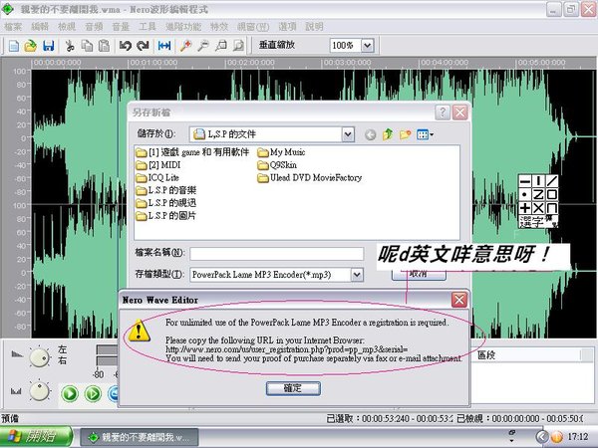The height and width of the screenshot is (448, 598).
Task: Click the orange system tray icon
Action: pos(557,436)
